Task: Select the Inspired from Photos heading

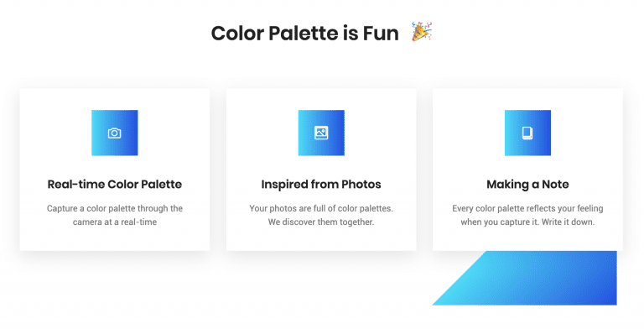Action: pyautogui.click(x=321, y=185)
